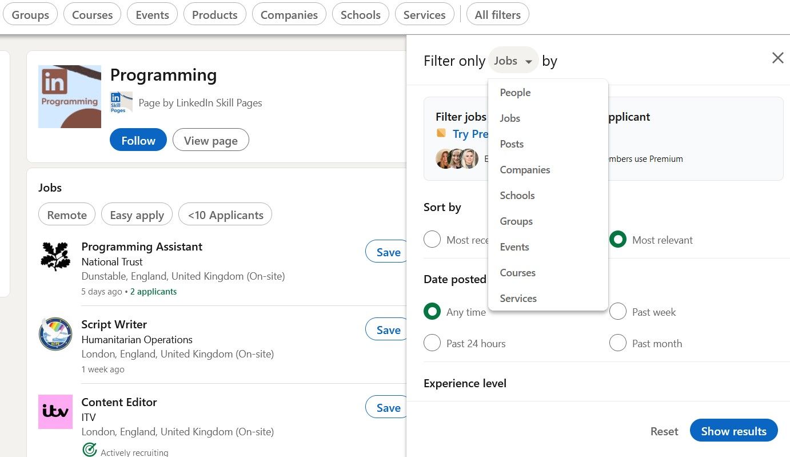Select the Past month radio option
The width and height of the screenshot is (790, 457).
(618, 343)
